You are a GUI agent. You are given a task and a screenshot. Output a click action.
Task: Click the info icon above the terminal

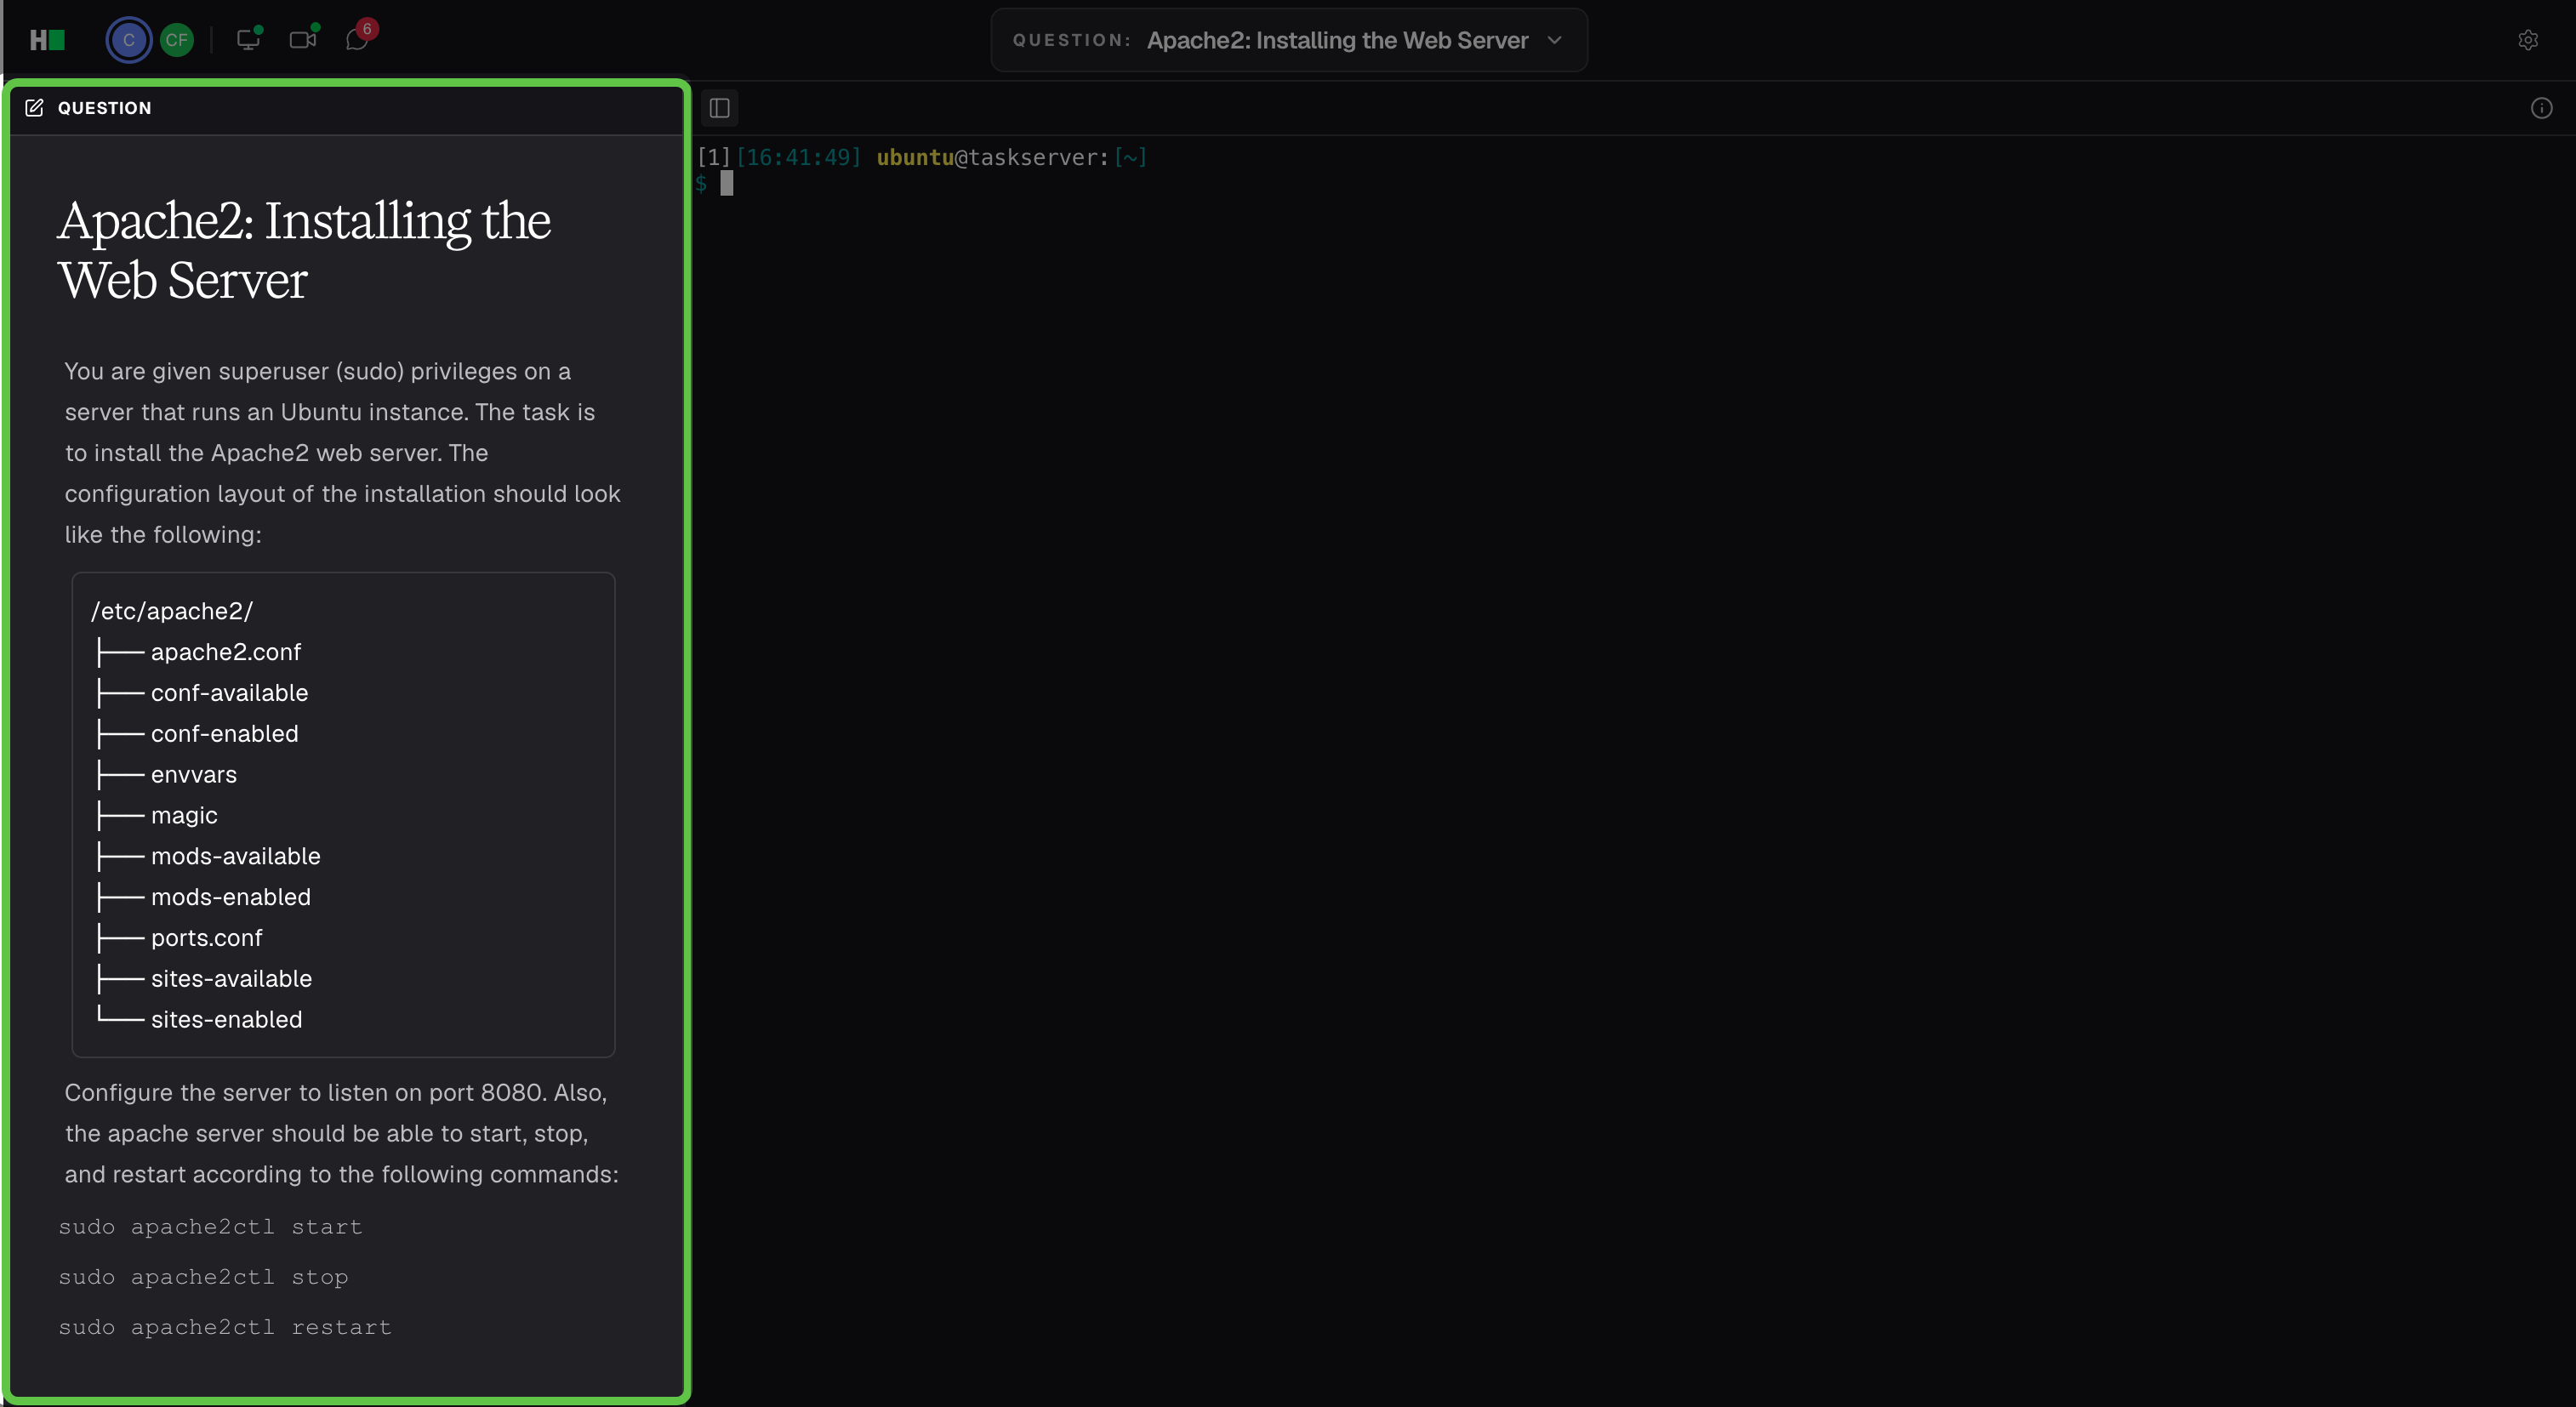click(2541, 108)
